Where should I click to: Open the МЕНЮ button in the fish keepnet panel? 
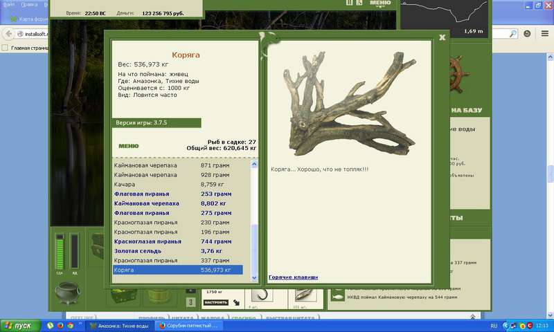click(x=129, y=146)
